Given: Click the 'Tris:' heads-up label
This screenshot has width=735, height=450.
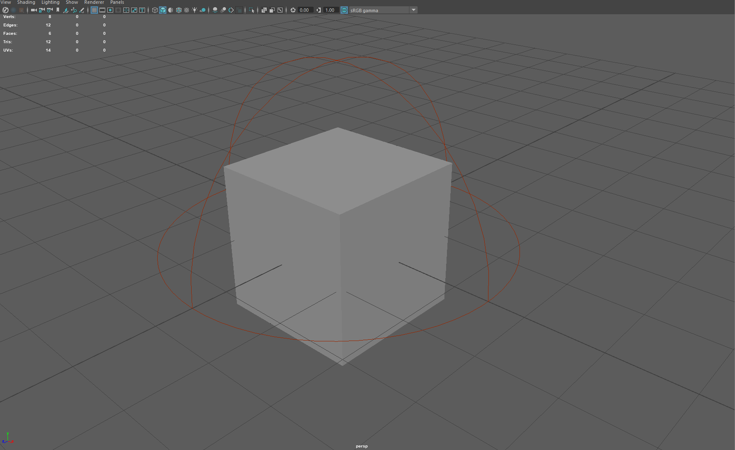Looking at the screenshot, I should click(x=8, y=42).
